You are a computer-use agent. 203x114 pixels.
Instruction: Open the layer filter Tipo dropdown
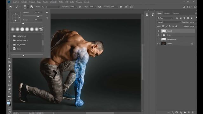pos(165,18)
